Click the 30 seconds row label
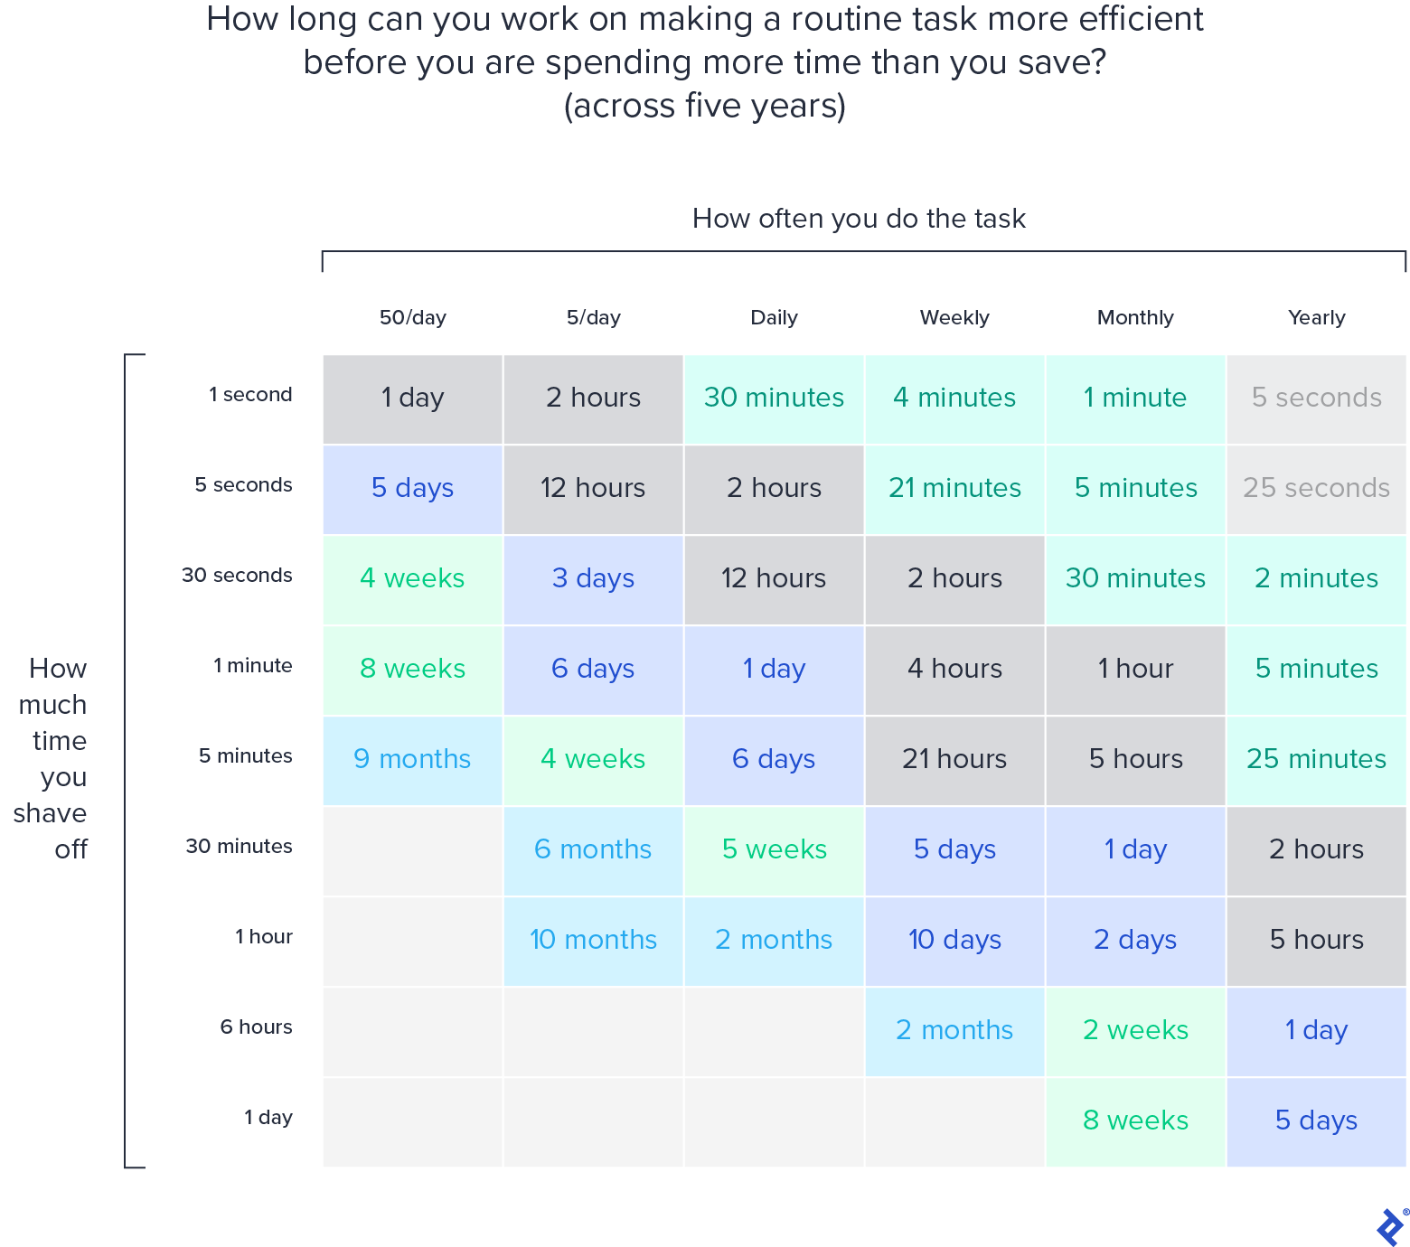The height and width of the screenshot is (1247, 1410). tap(237, 575)
